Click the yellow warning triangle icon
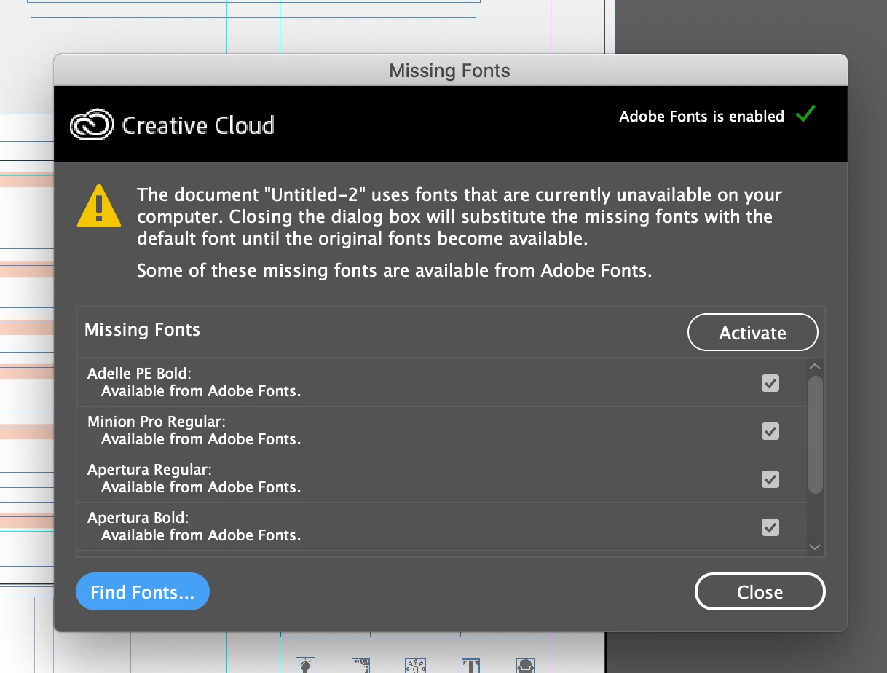 point(99,206)
